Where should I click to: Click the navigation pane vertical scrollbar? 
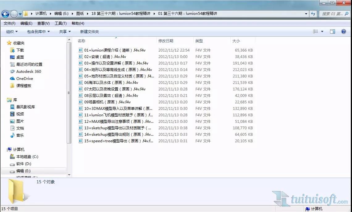point(69,93)
